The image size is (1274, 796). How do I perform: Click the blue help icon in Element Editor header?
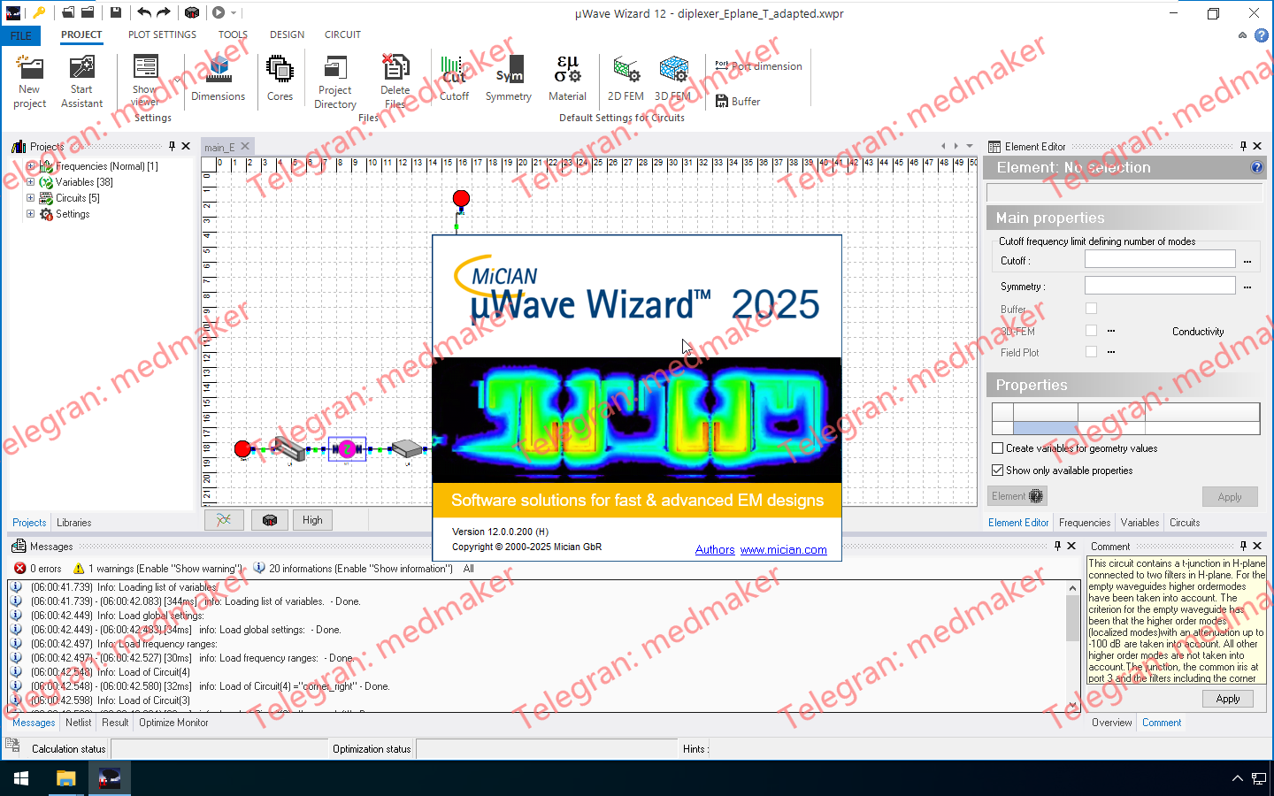coord(1256,167)
